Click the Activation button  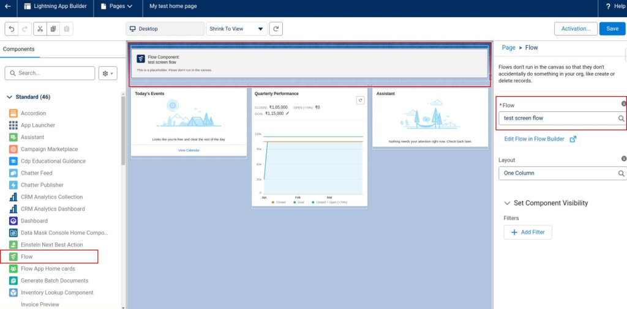click(576, 29)
